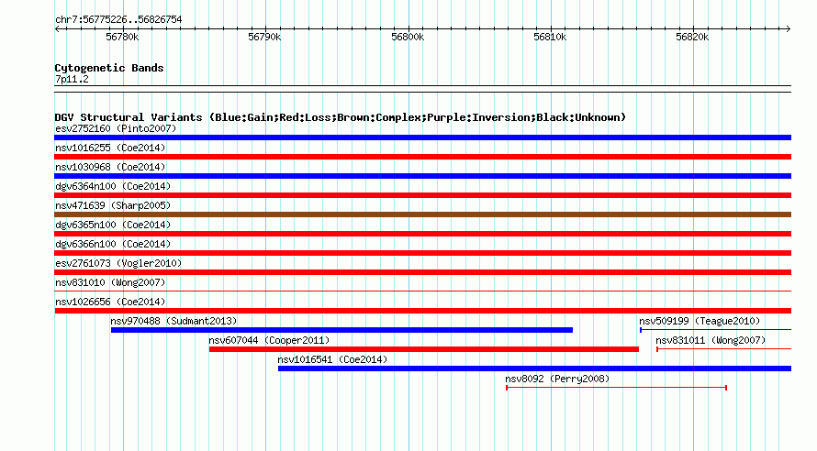Click the 56810k ruler tick label
Screen dimensions: 817x451
tap(550, 37)
